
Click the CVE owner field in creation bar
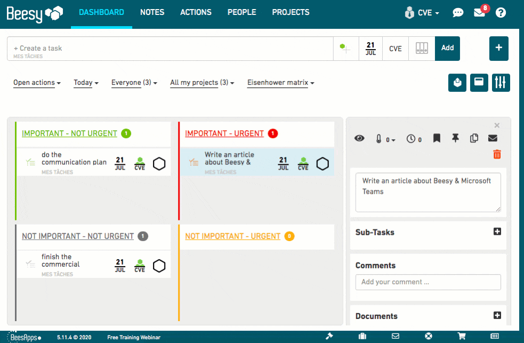click(x=396, y=49)
